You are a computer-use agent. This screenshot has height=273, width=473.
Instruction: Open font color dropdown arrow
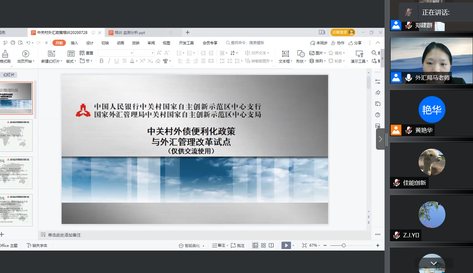(x=137, y=61)
